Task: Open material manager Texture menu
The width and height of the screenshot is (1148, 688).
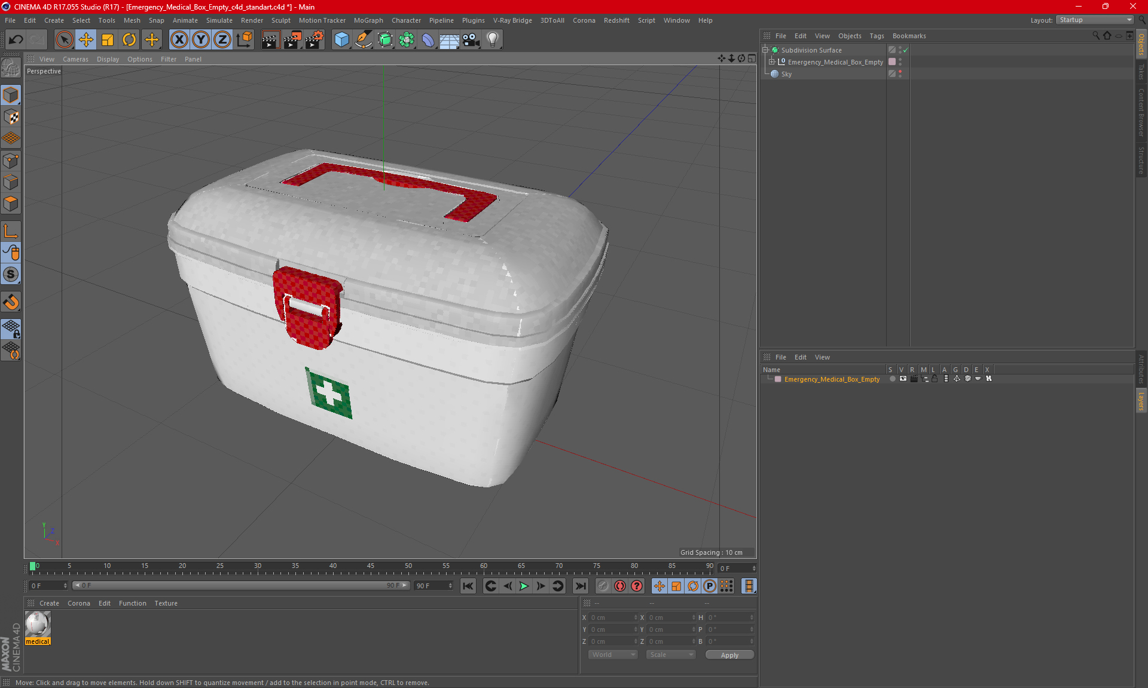Action: [x=166, y=603]
